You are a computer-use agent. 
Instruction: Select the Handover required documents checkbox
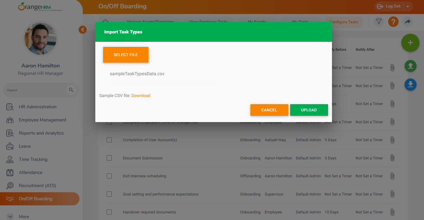[109, 212]
